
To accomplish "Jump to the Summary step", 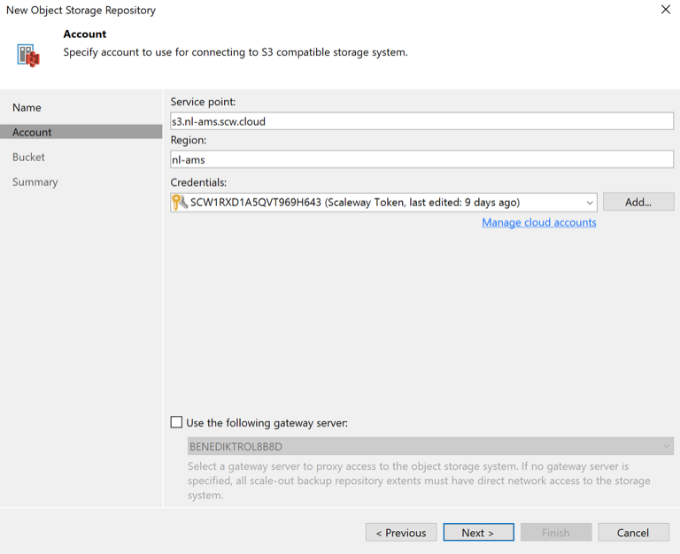I will 35,181.
